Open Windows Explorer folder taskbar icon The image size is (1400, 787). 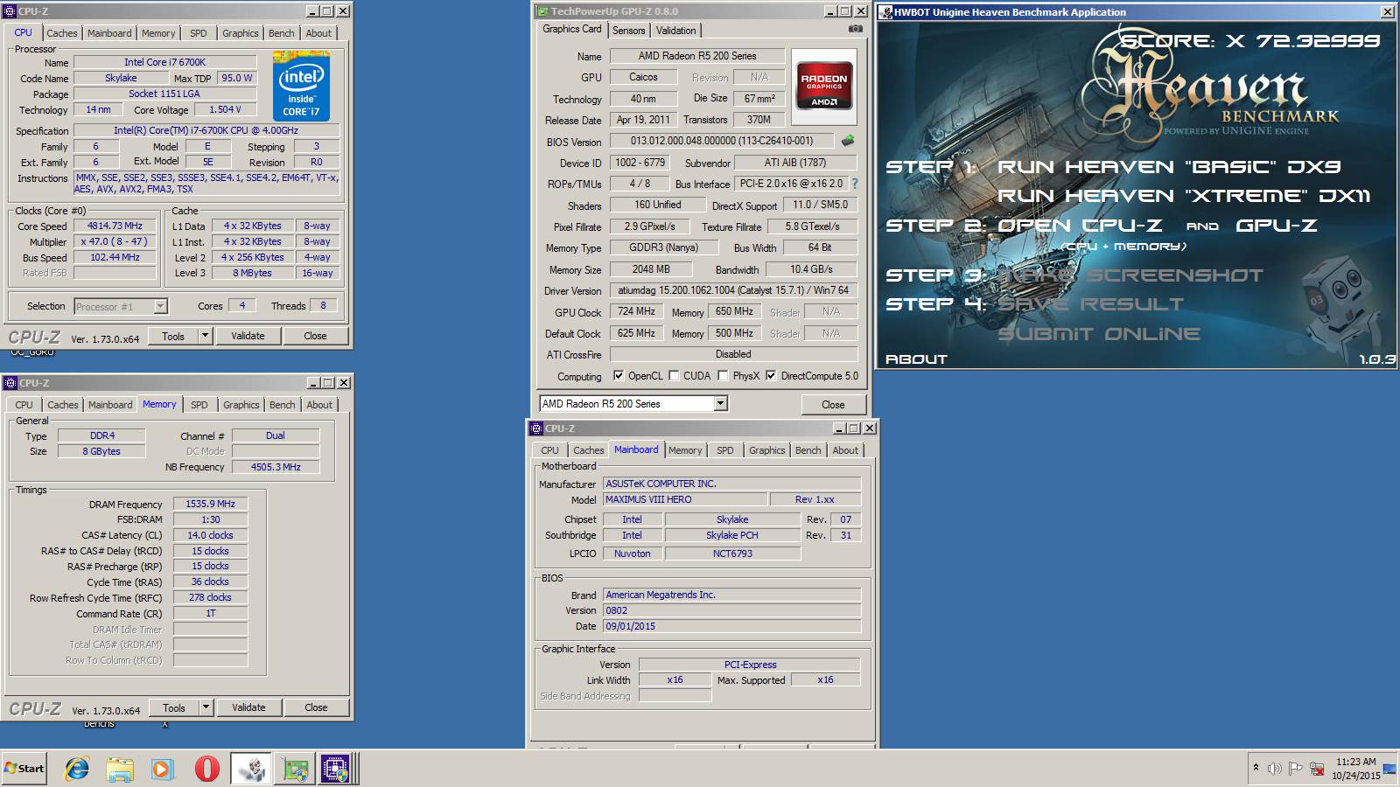point(120,769)
